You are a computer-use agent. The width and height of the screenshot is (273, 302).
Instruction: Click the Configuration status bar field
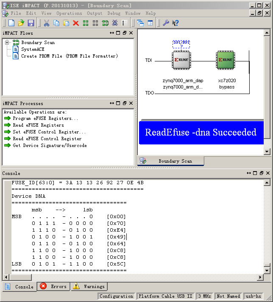coord(116,296)
